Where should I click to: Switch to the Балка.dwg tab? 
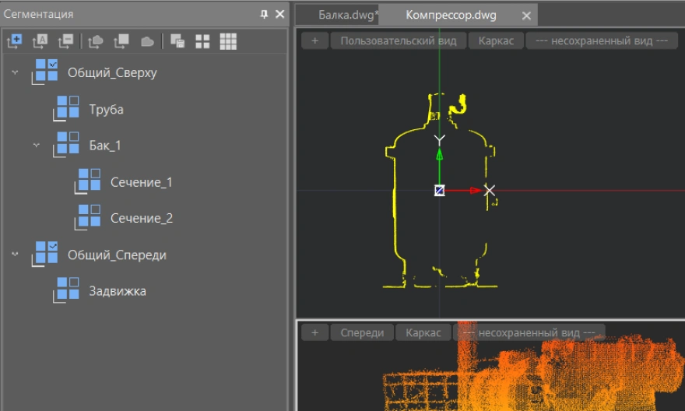tap(346, 15)
